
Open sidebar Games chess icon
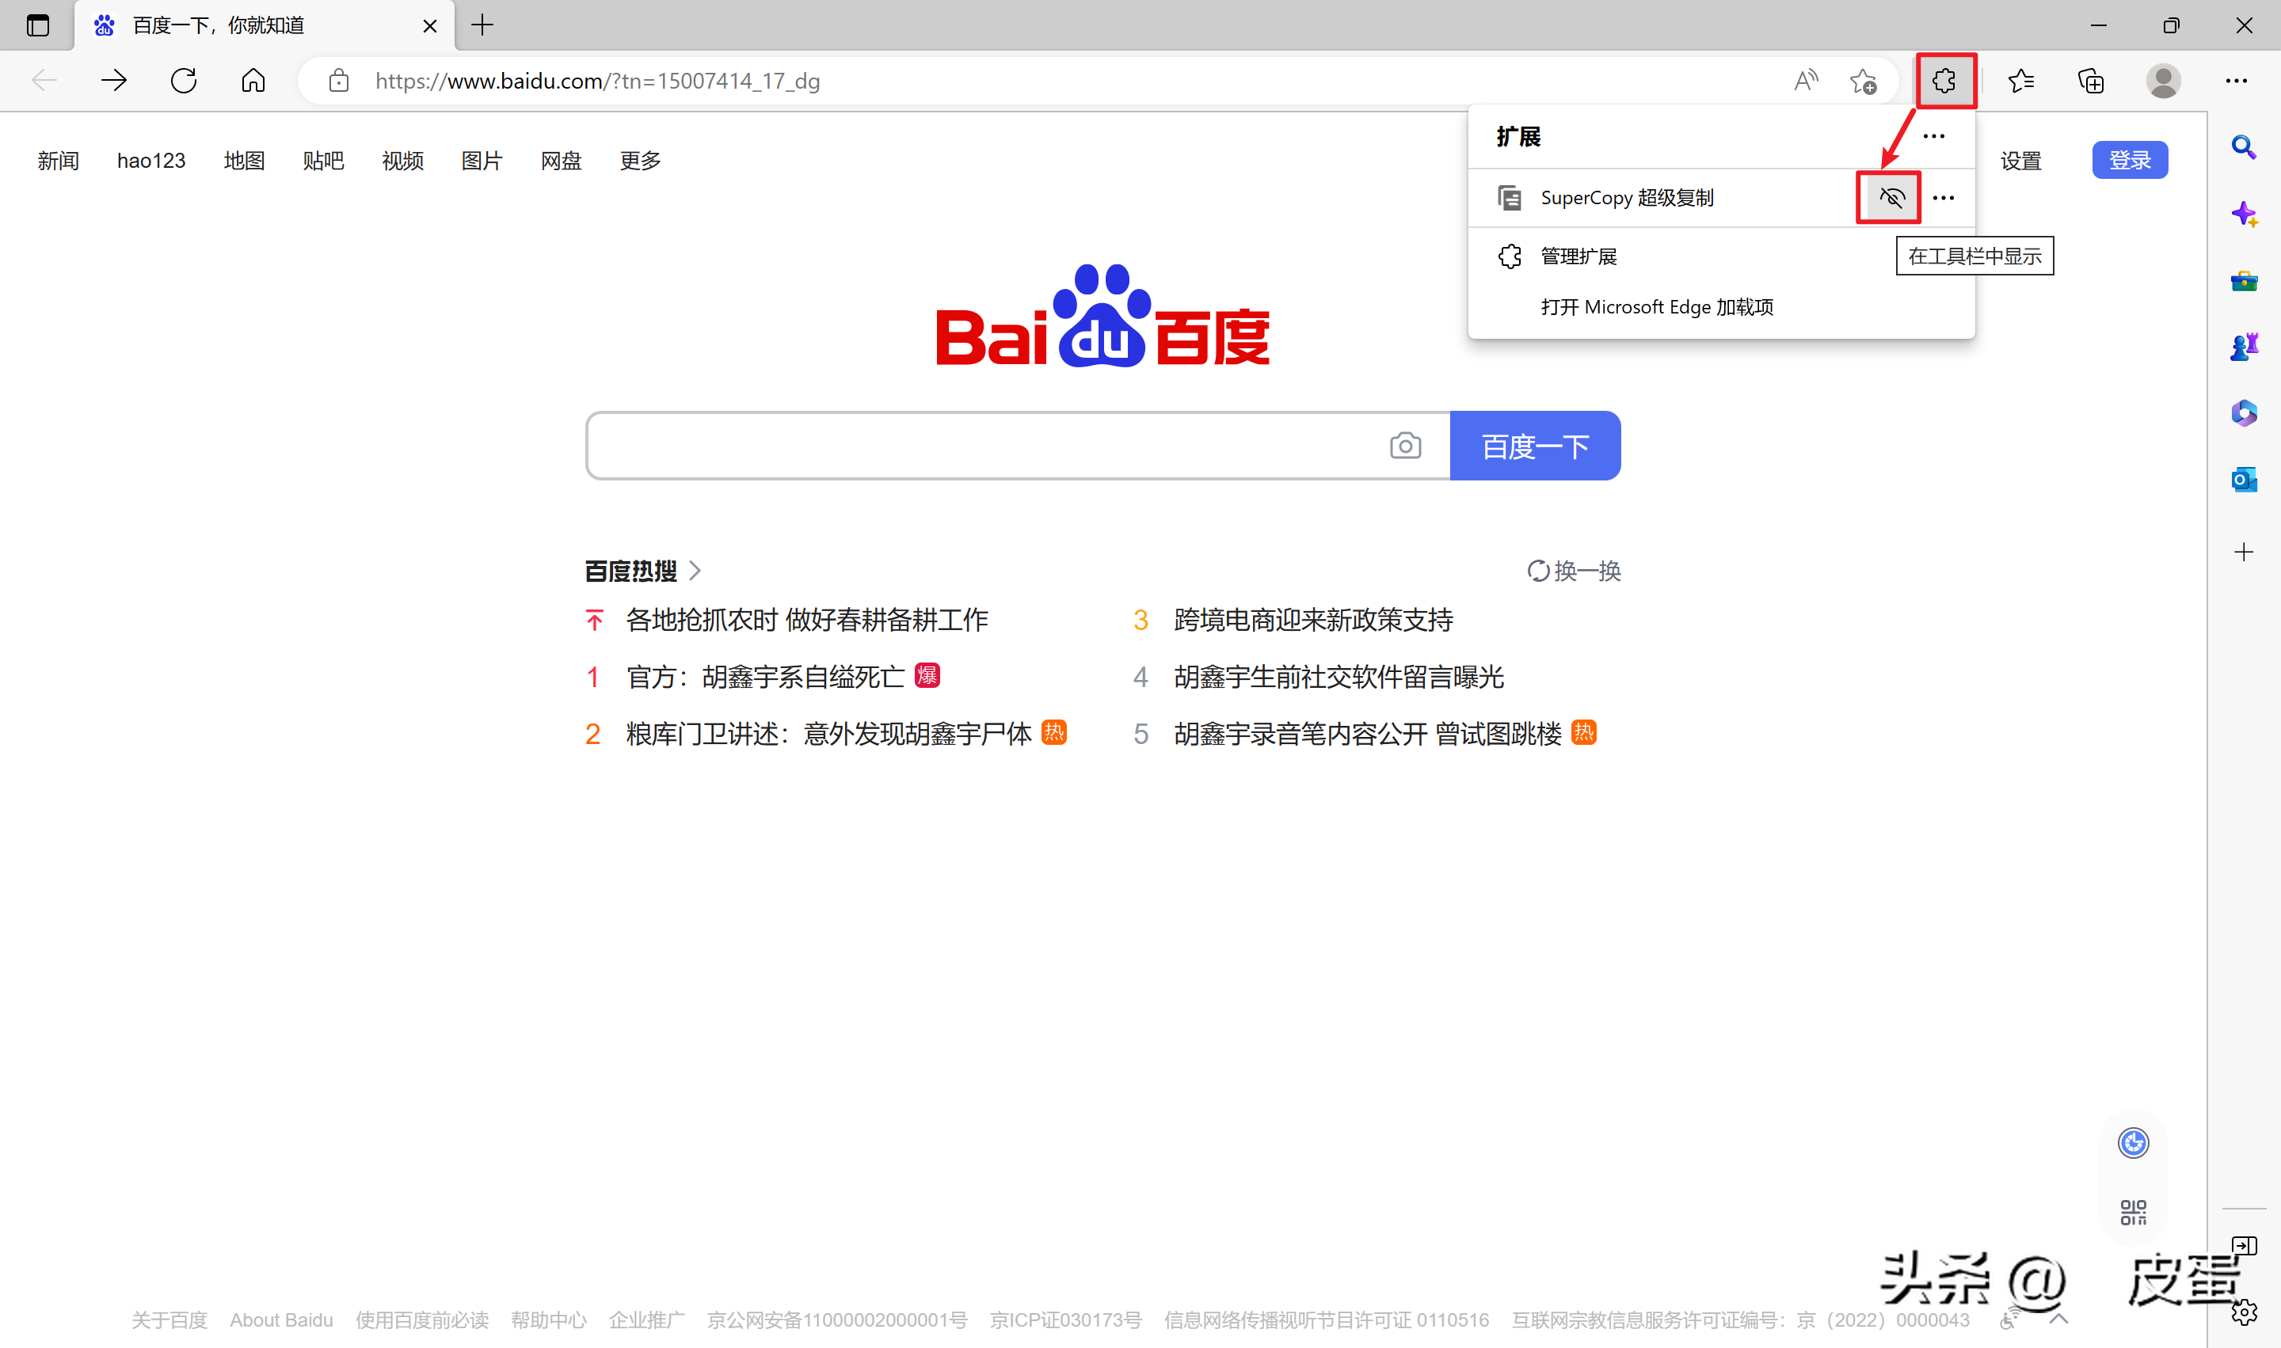[x=2244, y=346]
